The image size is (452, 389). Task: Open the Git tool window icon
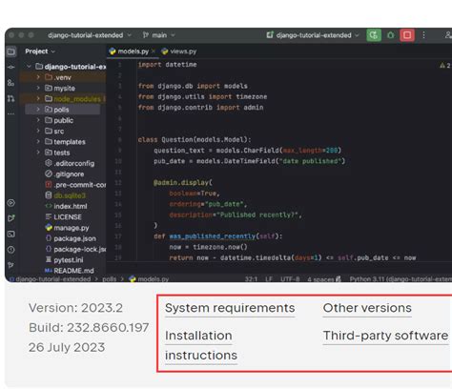(11, 265)
